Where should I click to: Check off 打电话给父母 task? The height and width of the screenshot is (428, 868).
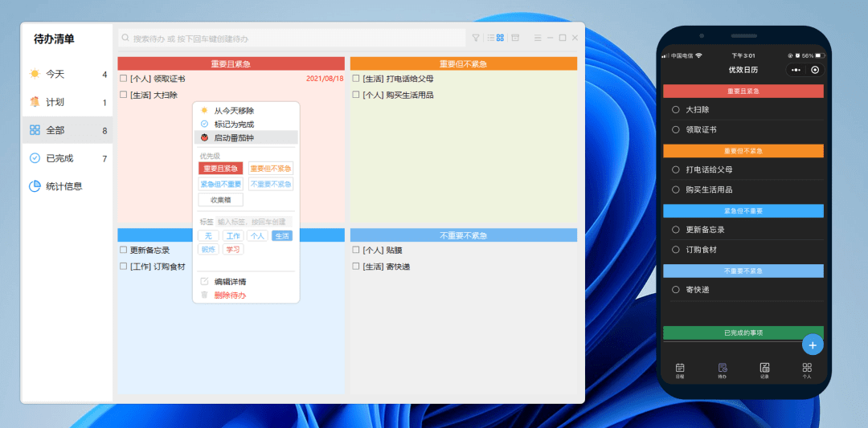pos(356,79)
